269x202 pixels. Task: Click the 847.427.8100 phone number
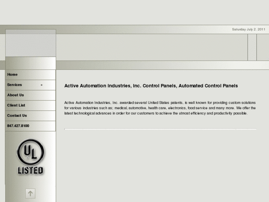click(x=30, y=126)
